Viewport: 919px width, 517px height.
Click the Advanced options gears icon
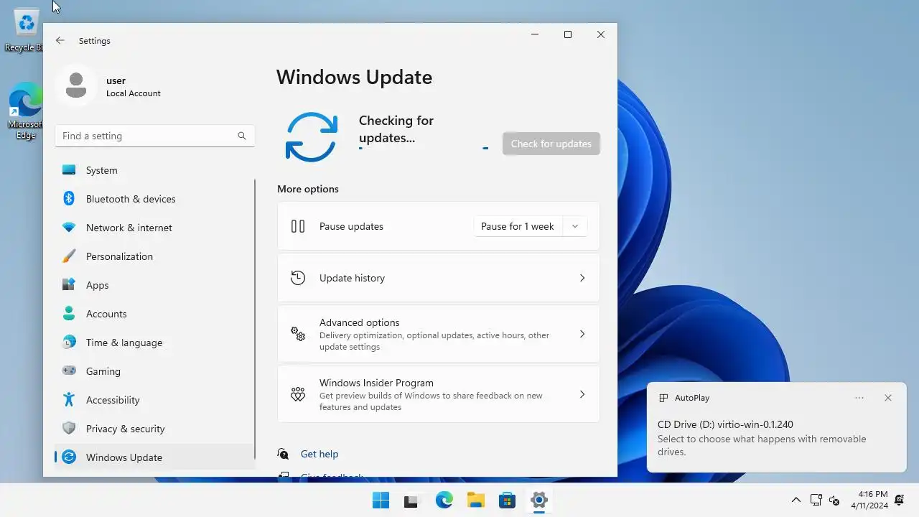click(x=298, y=334)
